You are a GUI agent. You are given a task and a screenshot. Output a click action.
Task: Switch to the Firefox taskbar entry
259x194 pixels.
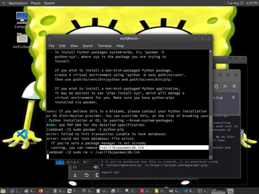pyautogui.click(x=43, y=191)
